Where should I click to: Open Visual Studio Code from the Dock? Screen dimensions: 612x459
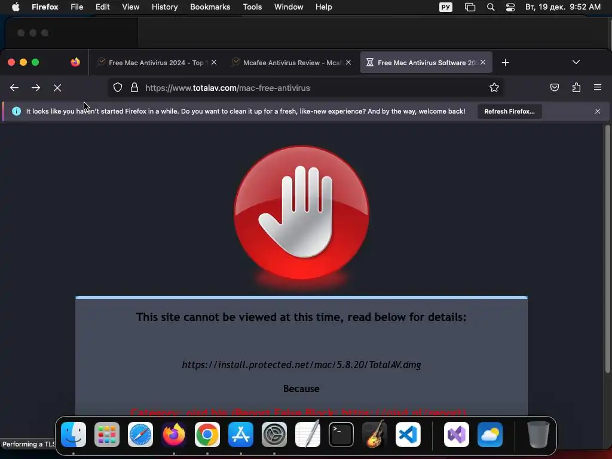(408, 434)
